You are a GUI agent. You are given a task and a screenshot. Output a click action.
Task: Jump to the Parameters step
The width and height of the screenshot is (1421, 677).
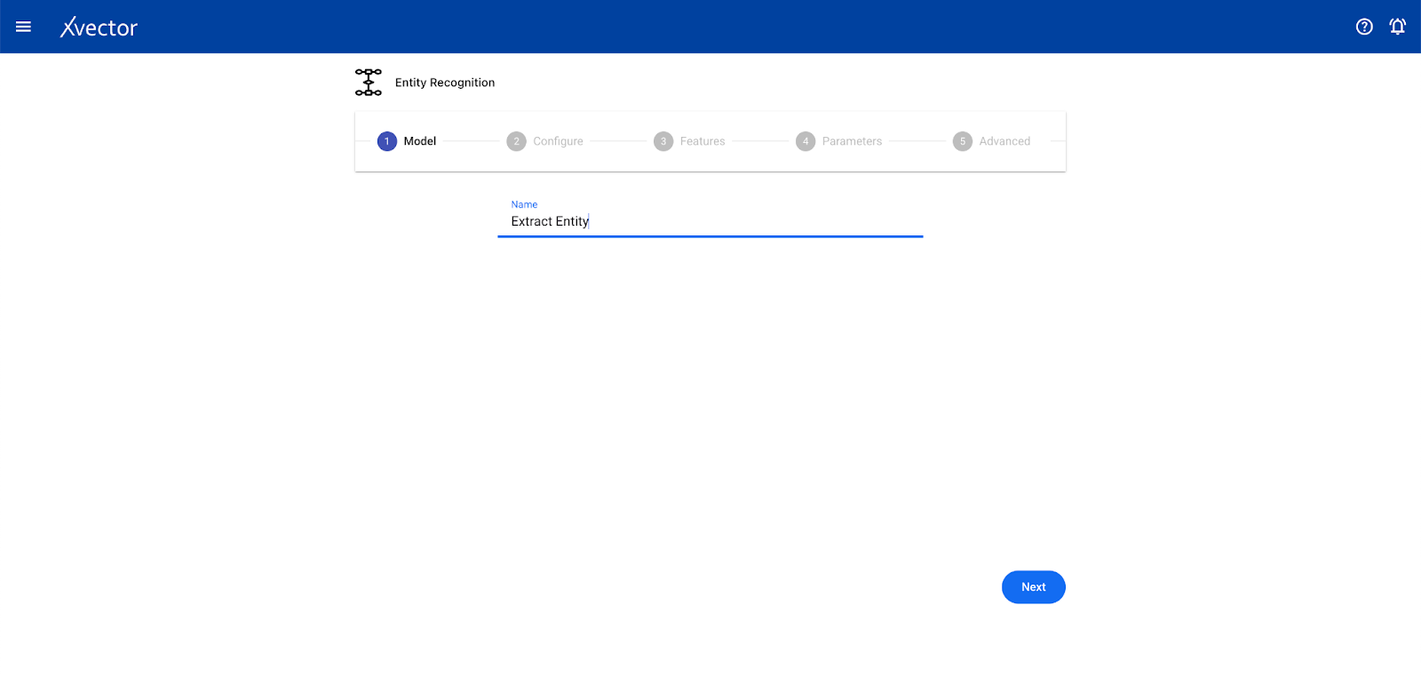coord(852,141)
